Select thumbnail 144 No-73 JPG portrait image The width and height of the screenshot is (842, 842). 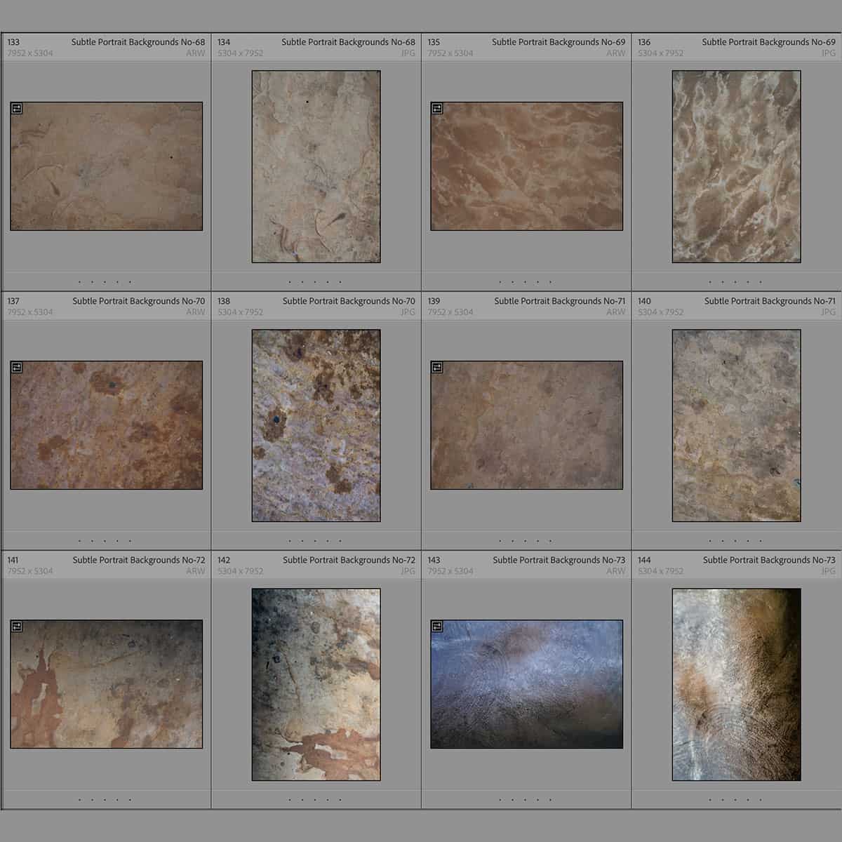(x=737, y=684)
